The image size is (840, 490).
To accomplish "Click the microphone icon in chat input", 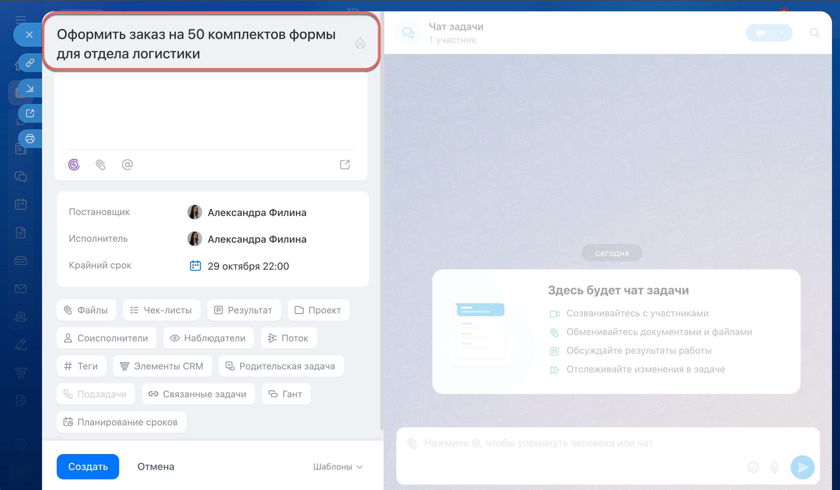I will point(774,467).
